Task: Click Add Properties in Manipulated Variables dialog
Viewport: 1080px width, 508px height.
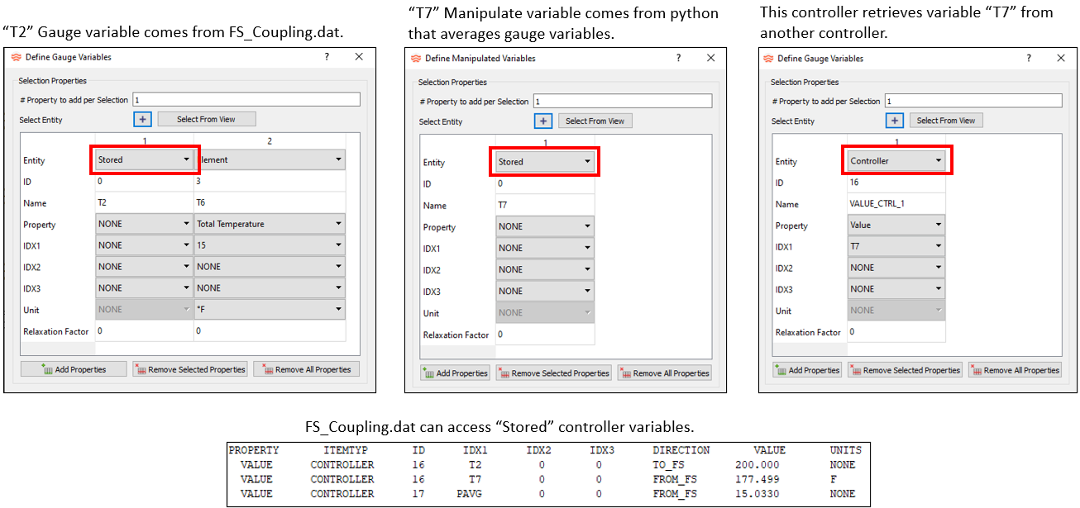Action: (x=456, y=373)
